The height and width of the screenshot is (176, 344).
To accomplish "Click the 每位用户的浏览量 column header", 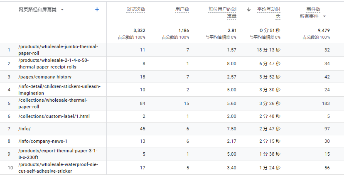I will pyautogui.click(x=222, y=12).
